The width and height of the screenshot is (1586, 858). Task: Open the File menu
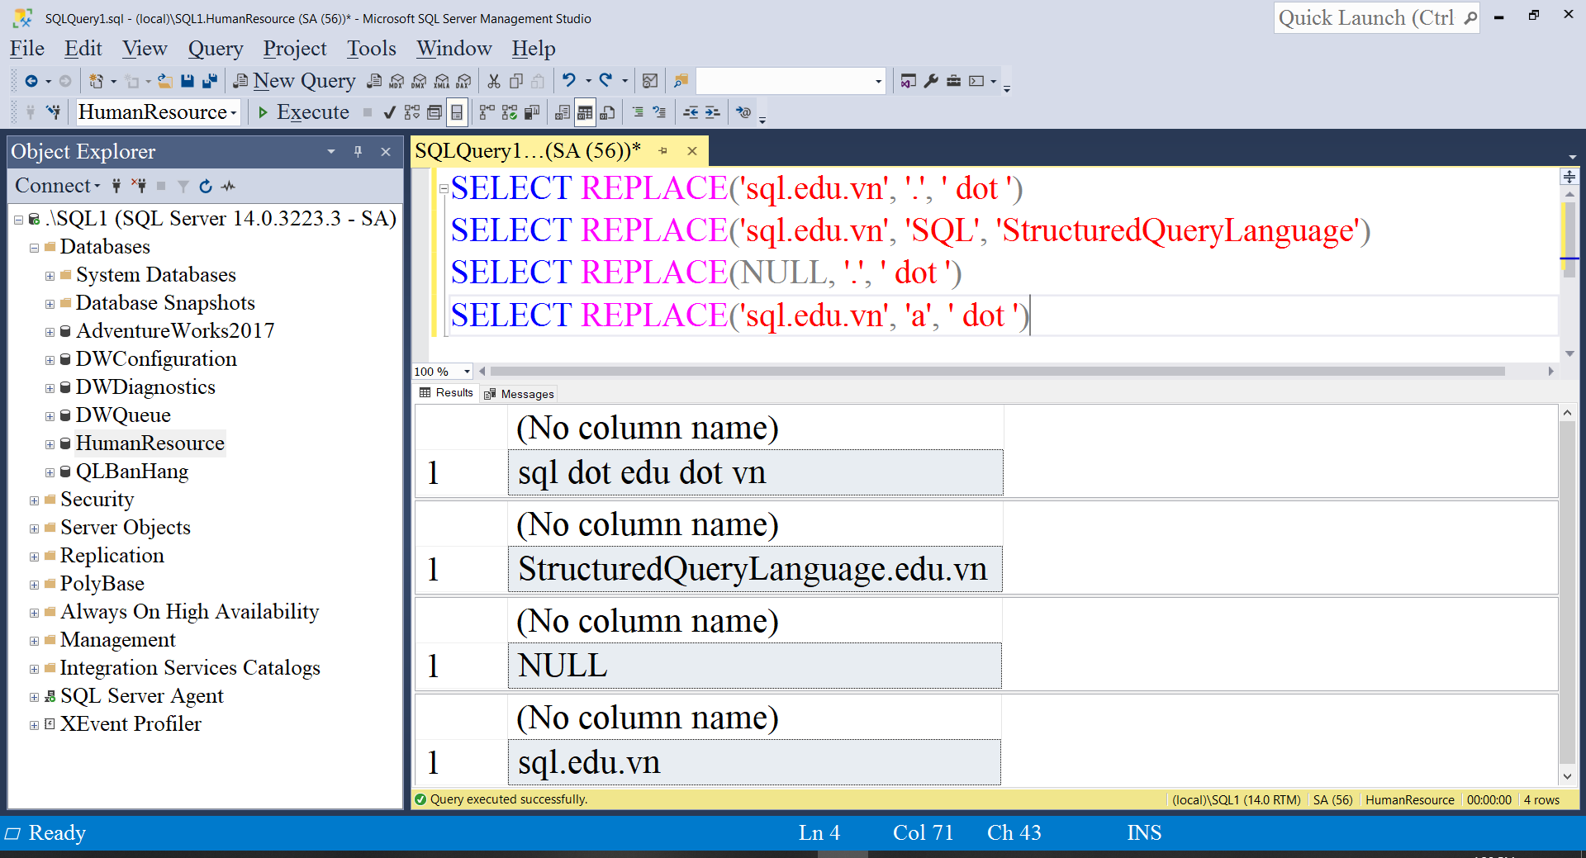[x=27, y=49]
